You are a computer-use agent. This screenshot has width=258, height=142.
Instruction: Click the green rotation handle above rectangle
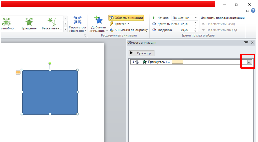coord(50,63)
